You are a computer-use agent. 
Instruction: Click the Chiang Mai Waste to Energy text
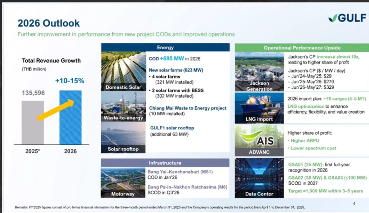187,108
